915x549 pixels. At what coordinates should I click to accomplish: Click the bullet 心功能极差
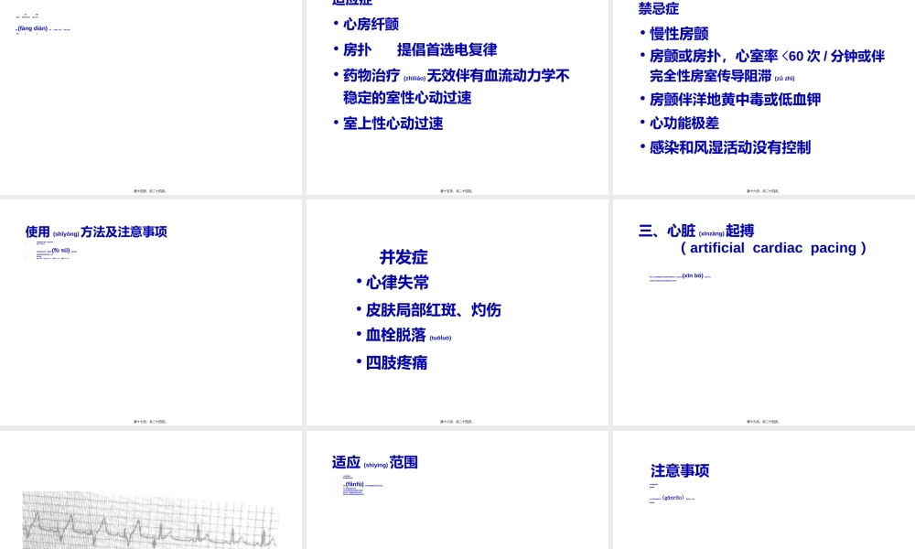coord(684,124)
